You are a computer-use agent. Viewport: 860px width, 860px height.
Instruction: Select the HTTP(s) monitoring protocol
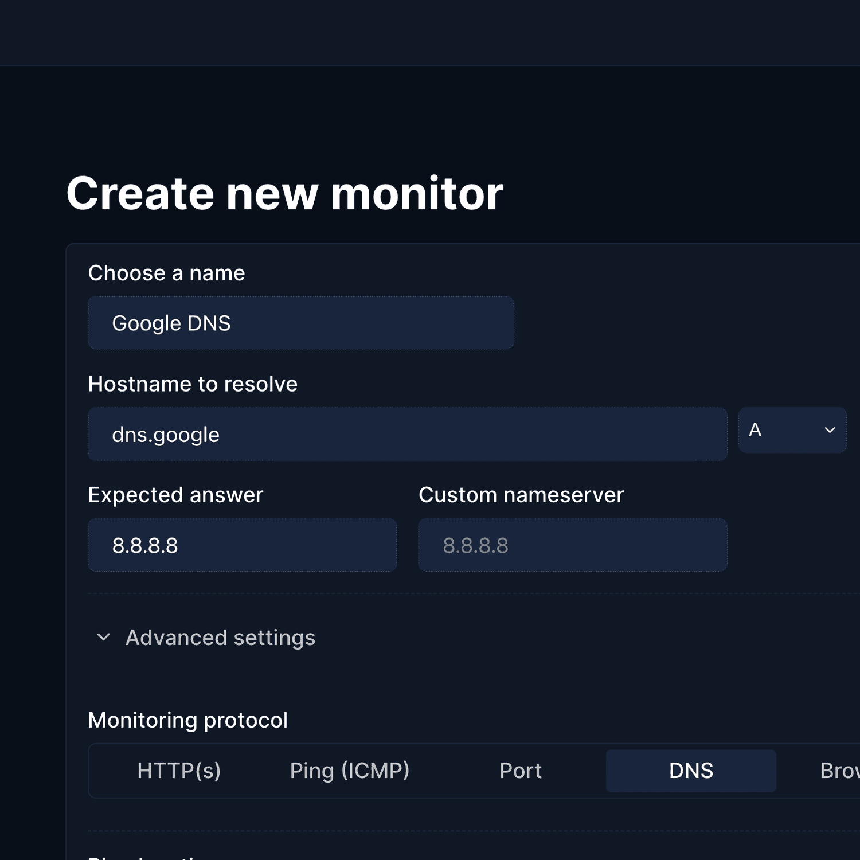click(x=179, y=771)
